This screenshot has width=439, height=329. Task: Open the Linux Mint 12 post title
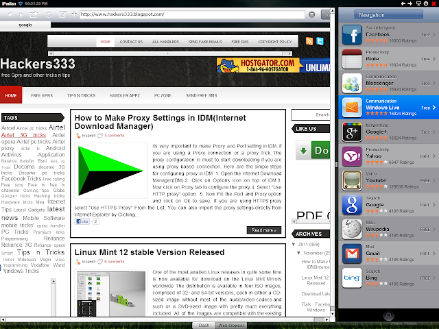[x=150, y=252]
